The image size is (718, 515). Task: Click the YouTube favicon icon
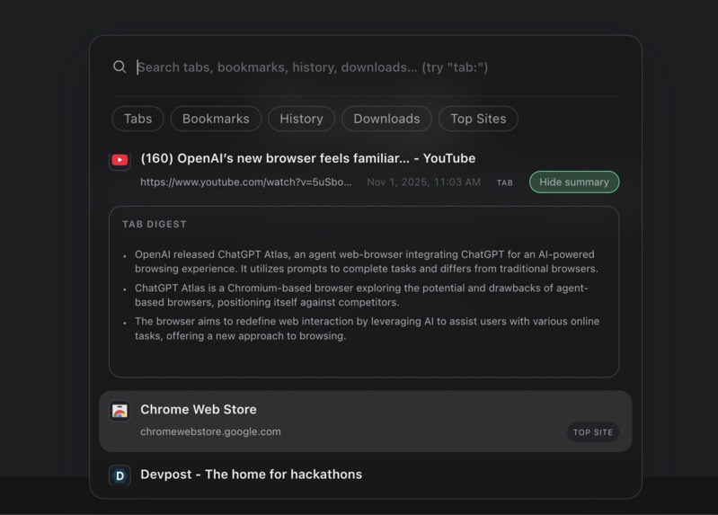click(x=120, y=160)
